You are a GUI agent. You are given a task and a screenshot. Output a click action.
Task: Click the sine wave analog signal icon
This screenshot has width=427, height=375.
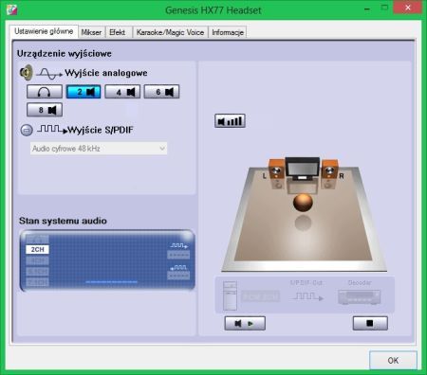49,74
